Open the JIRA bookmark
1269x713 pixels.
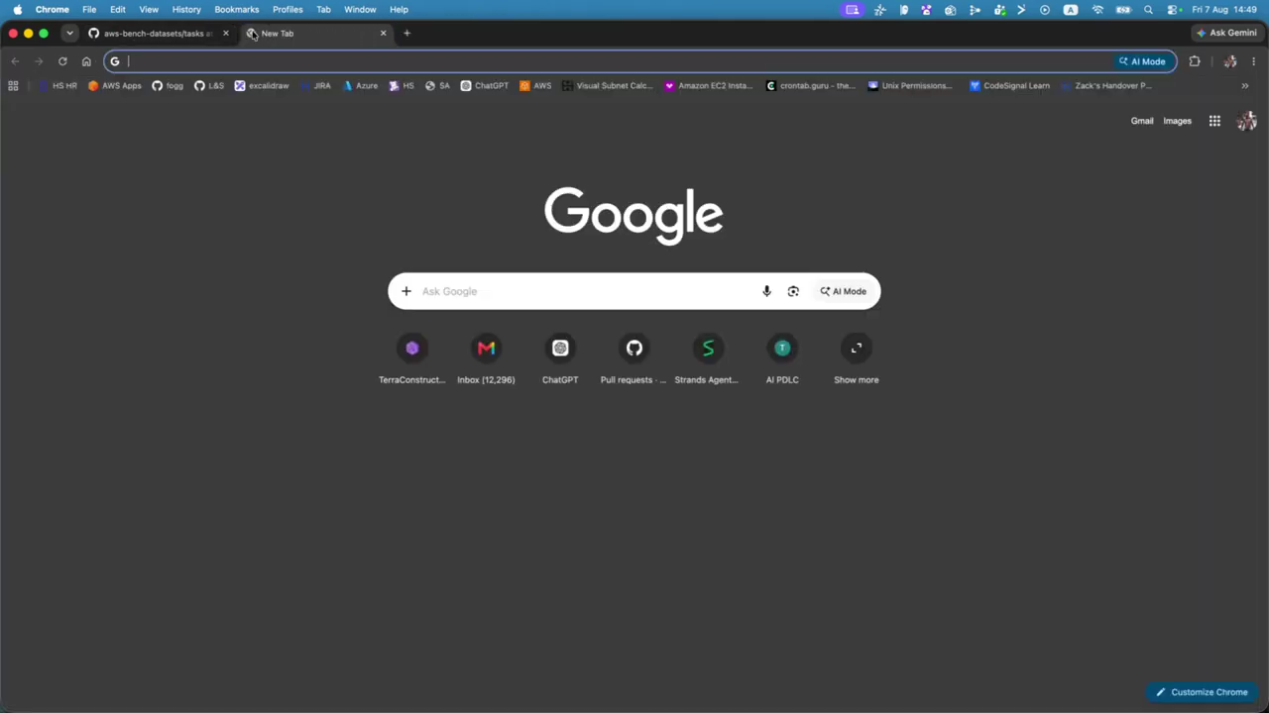tap(315, 86)
